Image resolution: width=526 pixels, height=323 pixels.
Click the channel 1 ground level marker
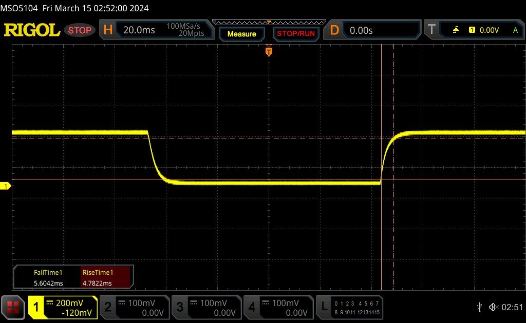pos(6,186)
